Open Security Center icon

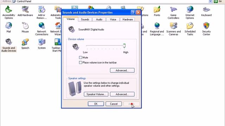(206, 29)
